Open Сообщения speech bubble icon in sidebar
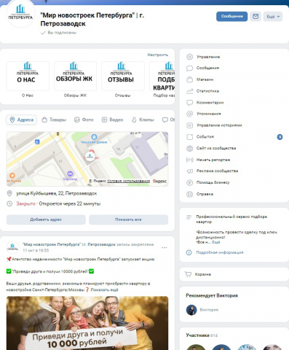Viewport: 289px width, 350px height. pos(189,68)
